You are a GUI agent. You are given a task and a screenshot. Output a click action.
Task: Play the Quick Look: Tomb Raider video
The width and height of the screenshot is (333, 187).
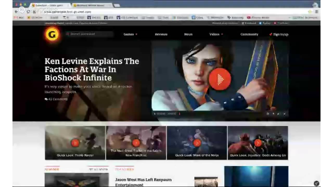[x=75, y=143]
